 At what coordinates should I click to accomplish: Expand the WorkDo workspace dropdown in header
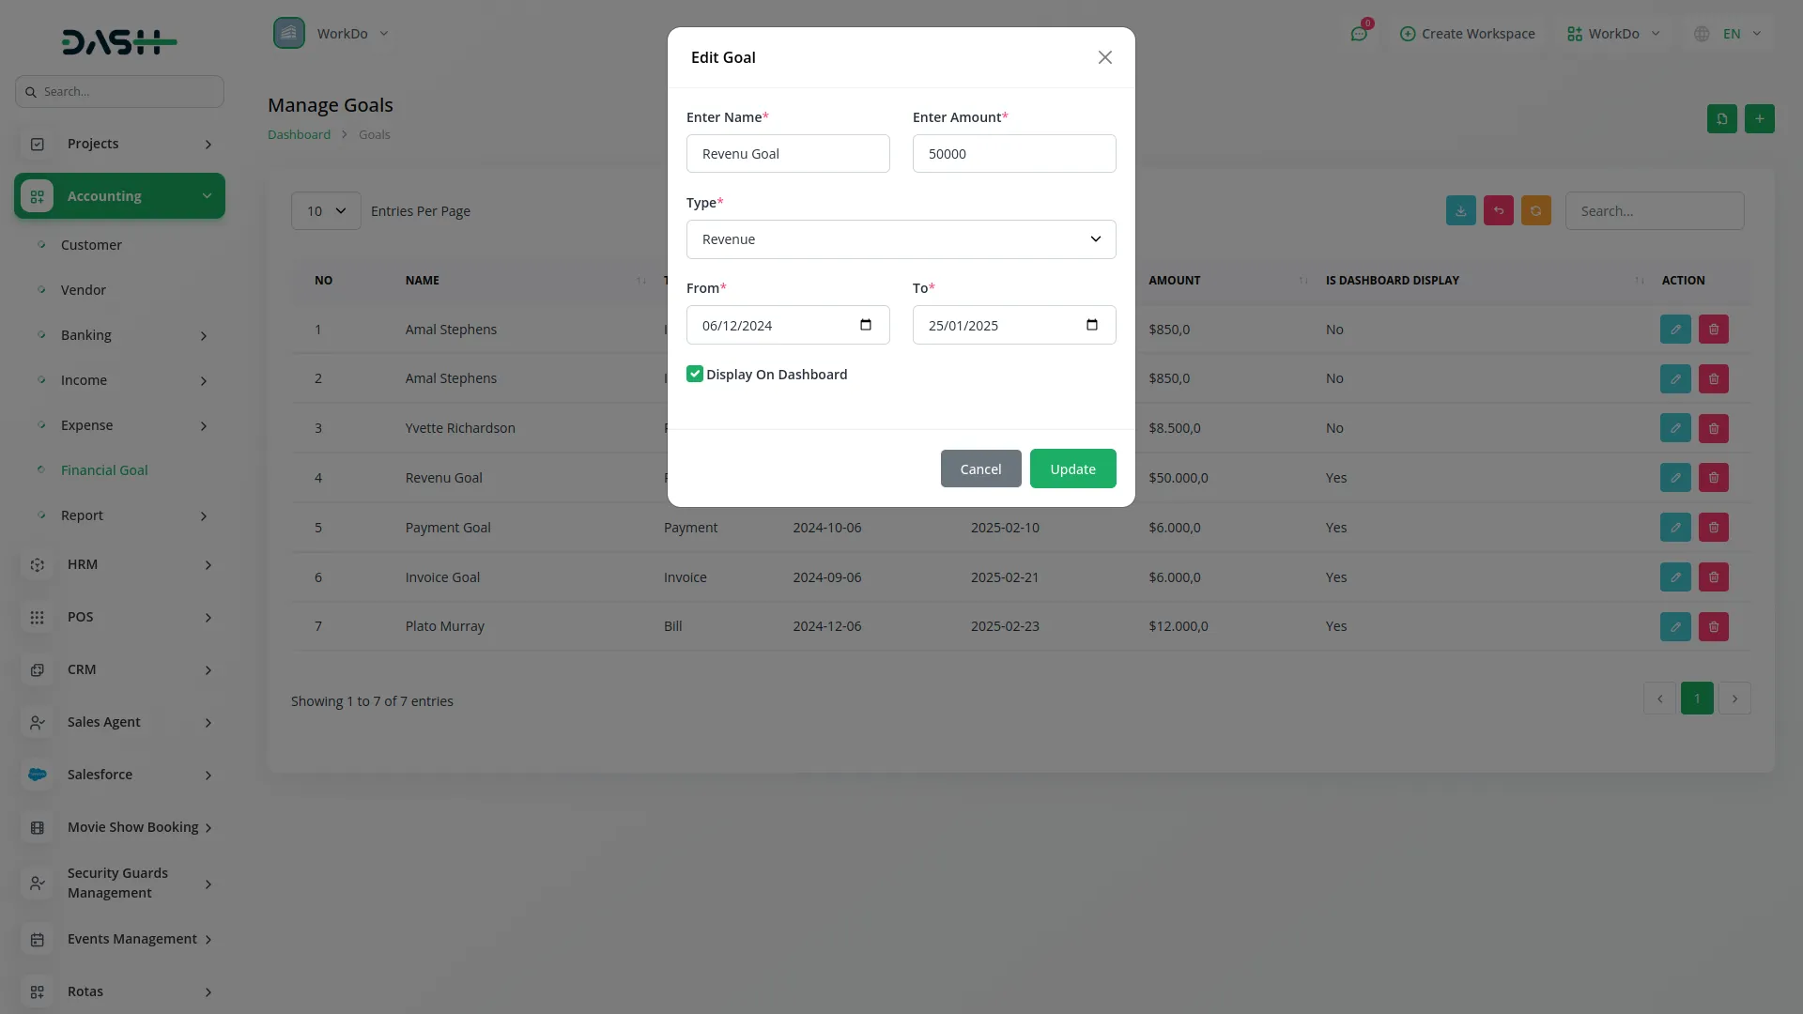tap(1612, 34)
